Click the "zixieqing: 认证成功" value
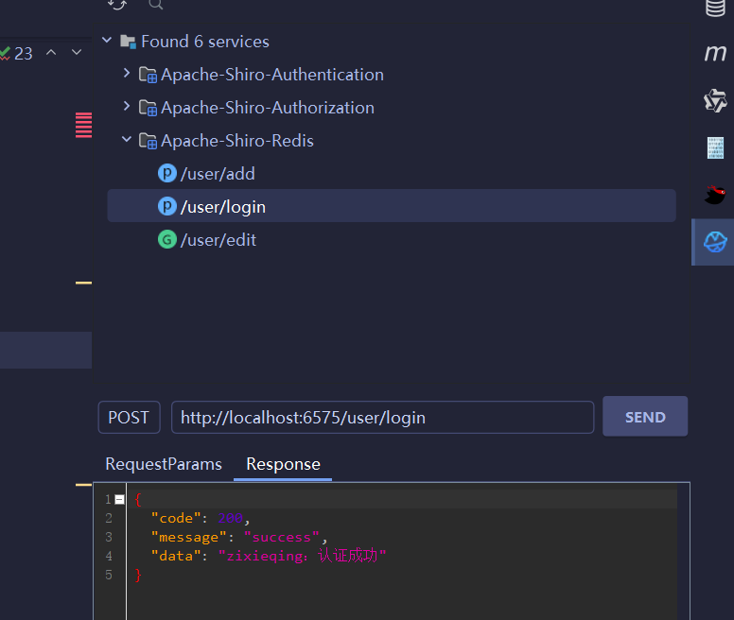This screenshot has height=620, width=734. (303, 556)
